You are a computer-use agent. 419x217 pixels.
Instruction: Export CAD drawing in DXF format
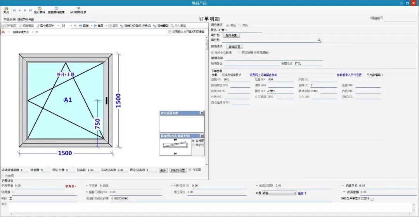click(135, 26)
